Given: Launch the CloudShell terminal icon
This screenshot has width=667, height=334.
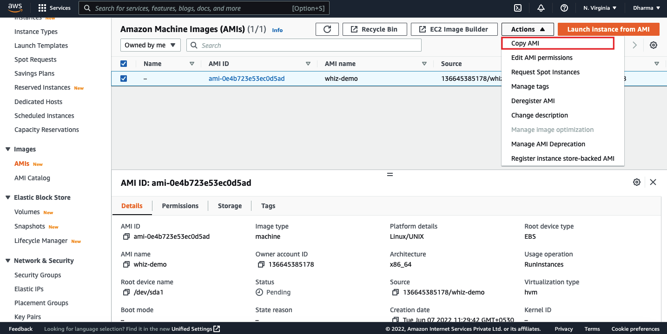Looking at the screenshot, I should pyautogui.click(x=517, y=8).
